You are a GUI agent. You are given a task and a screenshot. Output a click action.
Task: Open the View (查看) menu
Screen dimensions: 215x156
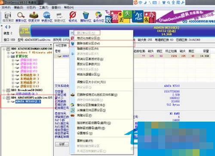[x=56, y=7]
